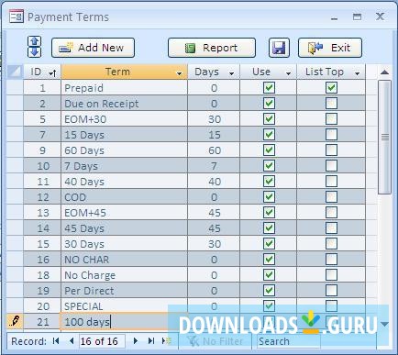This screenshot has height=355, width=398.
Task: Click the select-all corner box of the grid
Action: point(15,72)
